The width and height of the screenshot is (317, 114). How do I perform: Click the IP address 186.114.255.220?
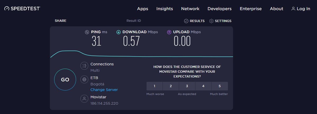[x=104, y=103]
